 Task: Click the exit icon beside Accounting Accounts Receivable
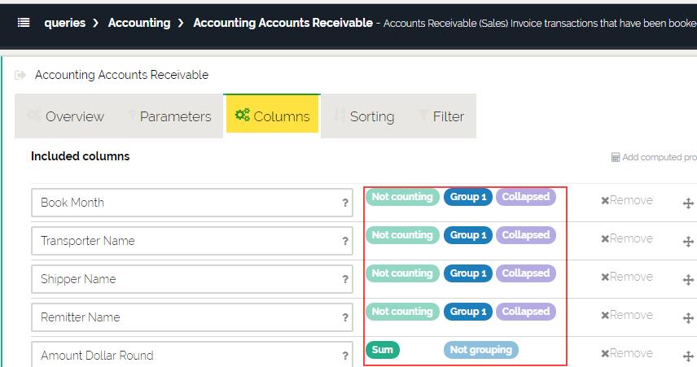pos(20,75)
